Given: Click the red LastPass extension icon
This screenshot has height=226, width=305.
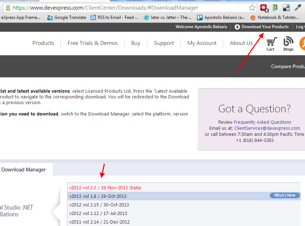Looking at the screenshot, I should tap(264, 8).
